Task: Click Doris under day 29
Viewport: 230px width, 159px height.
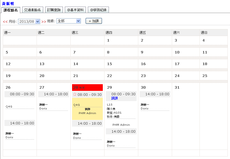Action: tap(111, 146)
